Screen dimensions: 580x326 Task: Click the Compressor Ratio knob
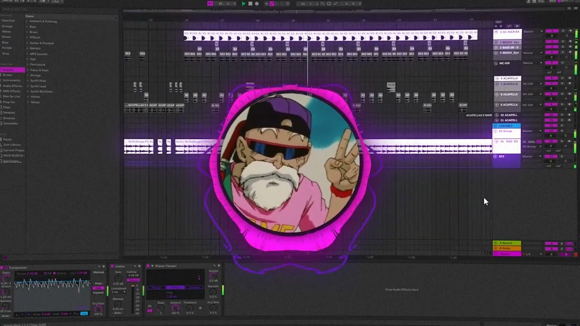click(x=6, y=278)
